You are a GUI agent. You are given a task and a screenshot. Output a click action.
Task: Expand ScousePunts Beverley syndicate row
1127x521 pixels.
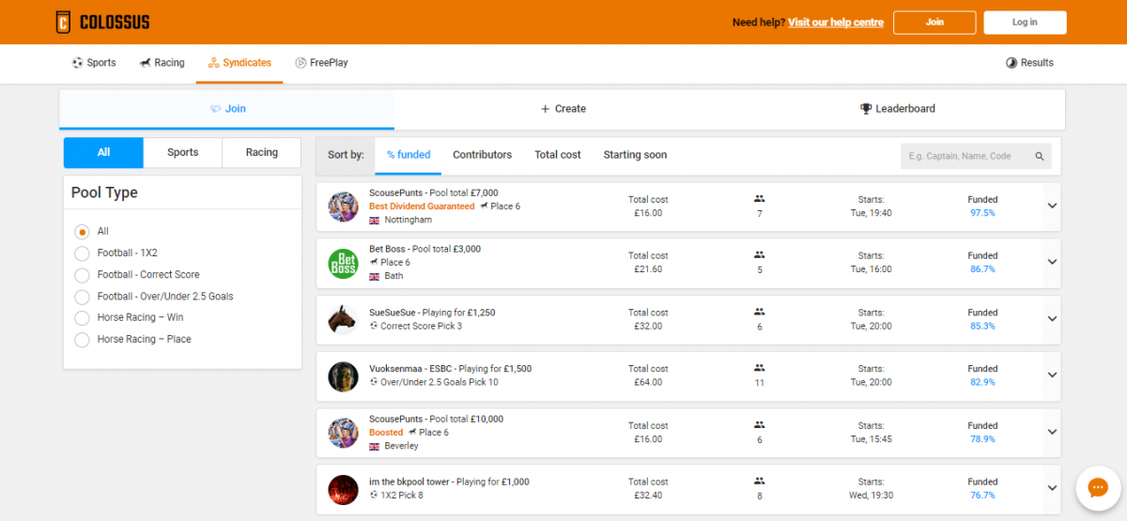coord(1052,432)
